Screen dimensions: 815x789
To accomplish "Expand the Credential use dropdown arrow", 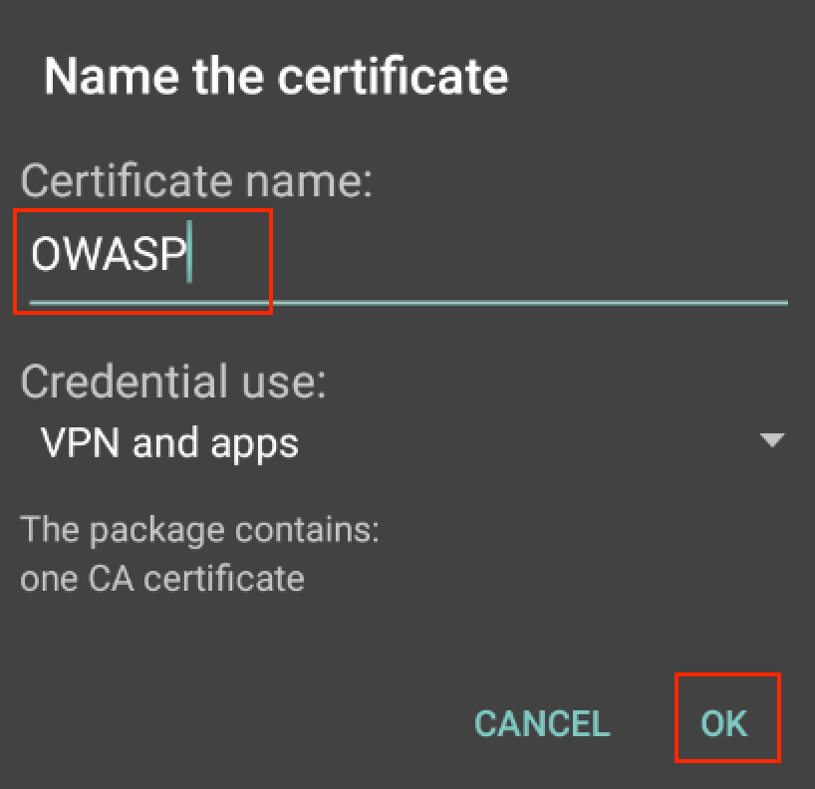I will 771,440.
